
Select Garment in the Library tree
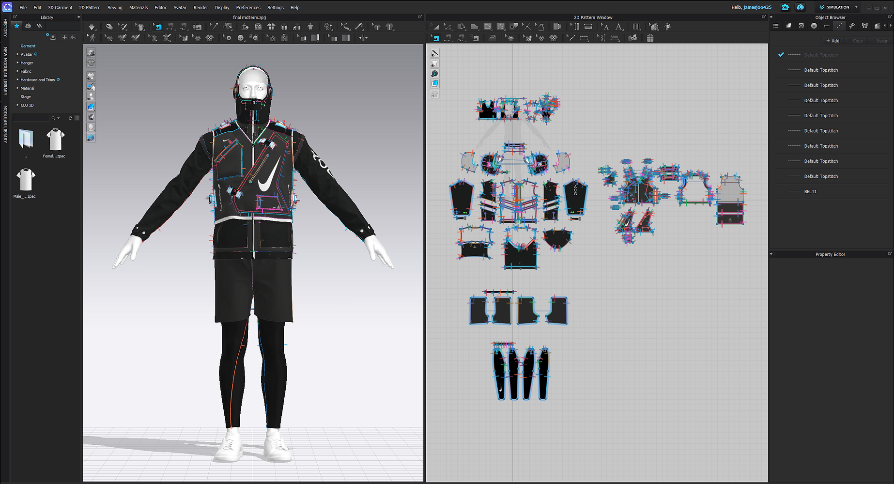click(x=28, y=46)
